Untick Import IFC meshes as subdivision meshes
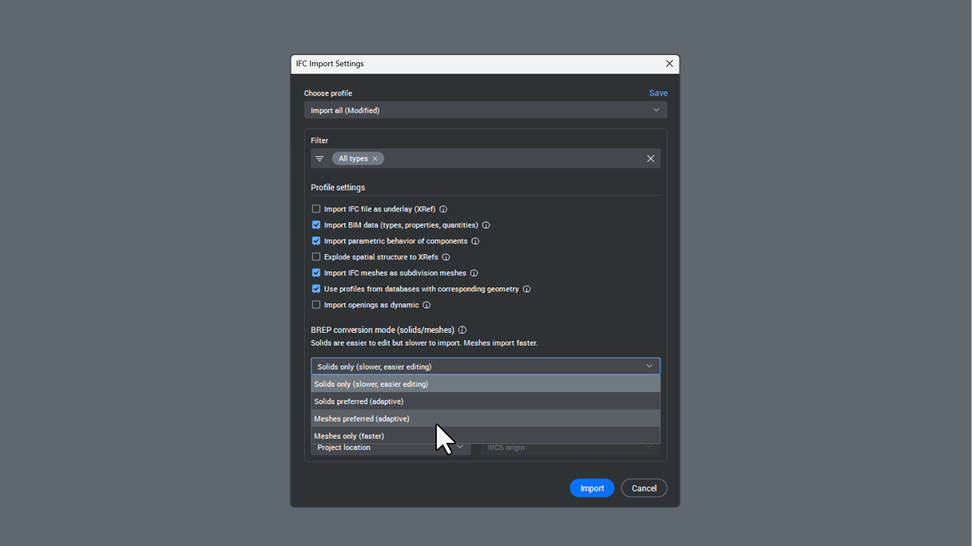 [316, 273]
